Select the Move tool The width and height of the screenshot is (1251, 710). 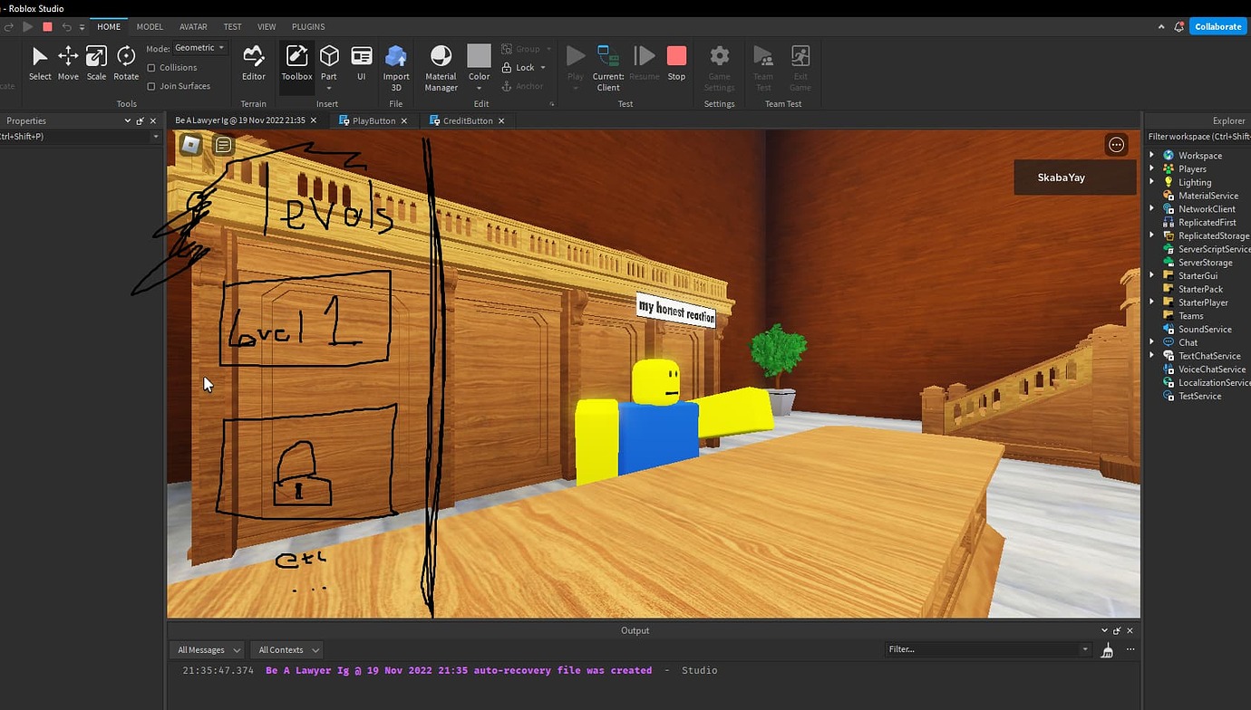pos(68,62)
